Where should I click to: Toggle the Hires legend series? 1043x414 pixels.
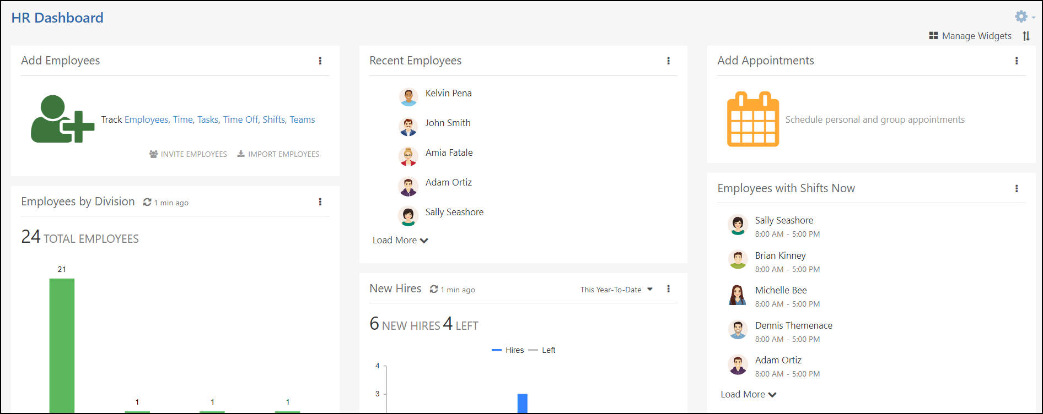[x=508, y=350]
